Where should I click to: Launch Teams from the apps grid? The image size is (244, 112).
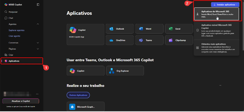(x=149, y=40)
